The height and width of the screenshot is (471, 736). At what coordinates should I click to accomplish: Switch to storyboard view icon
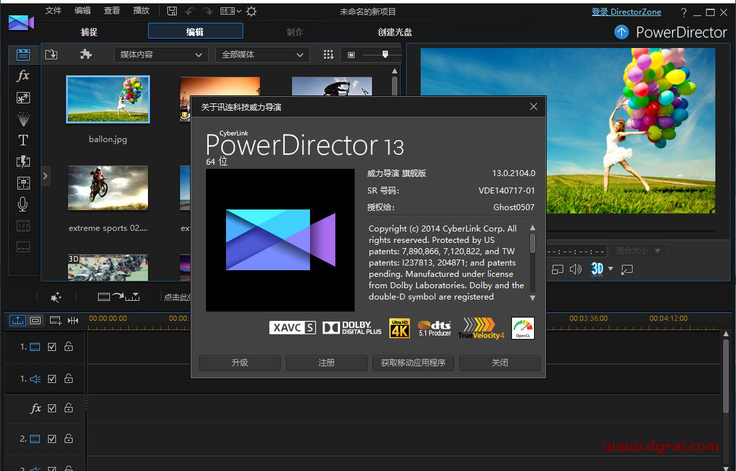click(35, 321)
